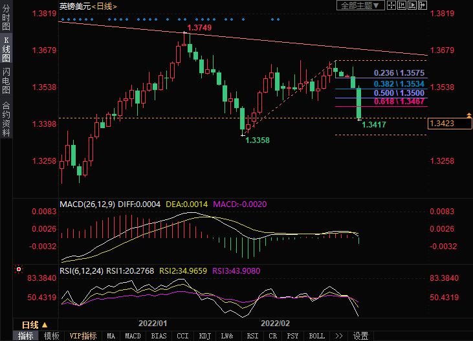Open 设置 settings button
The height and width of the screenshot is (341, 473).
[x=360, y=336]
